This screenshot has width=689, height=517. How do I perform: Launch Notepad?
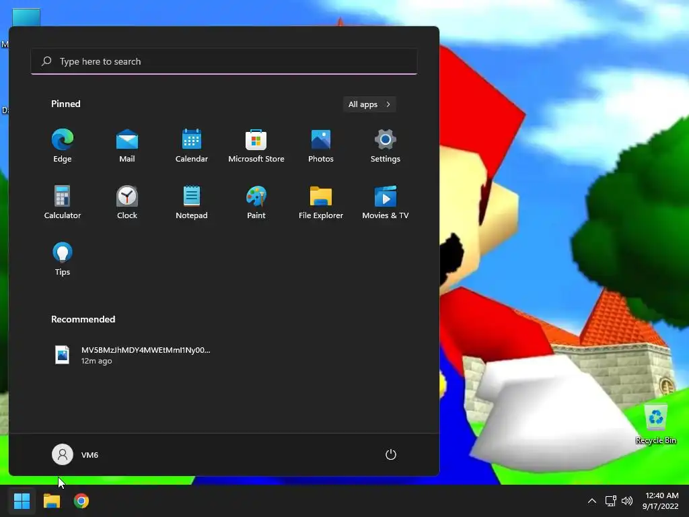pos(192,202)
